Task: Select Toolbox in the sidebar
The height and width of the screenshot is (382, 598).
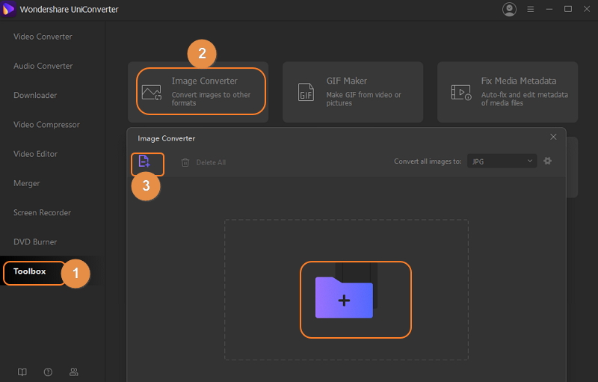Action: pyautogui.click(x=30, y=271)
